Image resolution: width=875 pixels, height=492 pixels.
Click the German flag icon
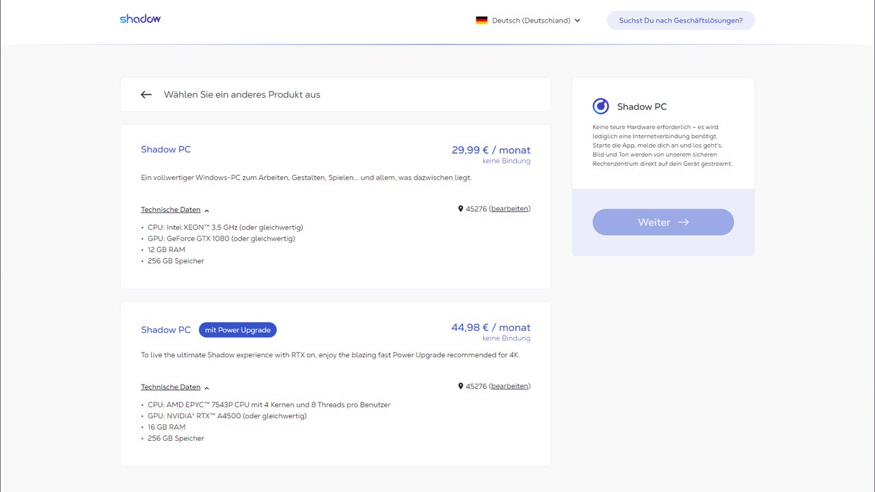pyautogui.click(x=481, y=20)
